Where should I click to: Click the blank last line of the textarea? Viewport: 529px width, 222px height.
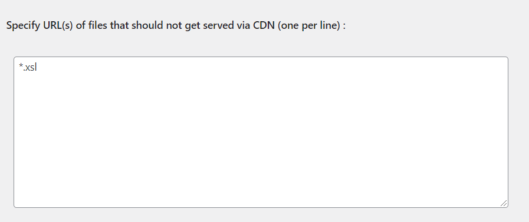pos(261,201)
